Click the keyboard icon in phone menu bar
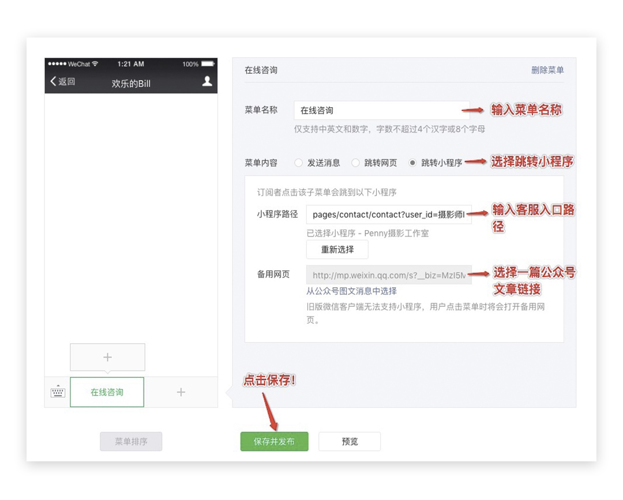623x500 pixels. 58,393
